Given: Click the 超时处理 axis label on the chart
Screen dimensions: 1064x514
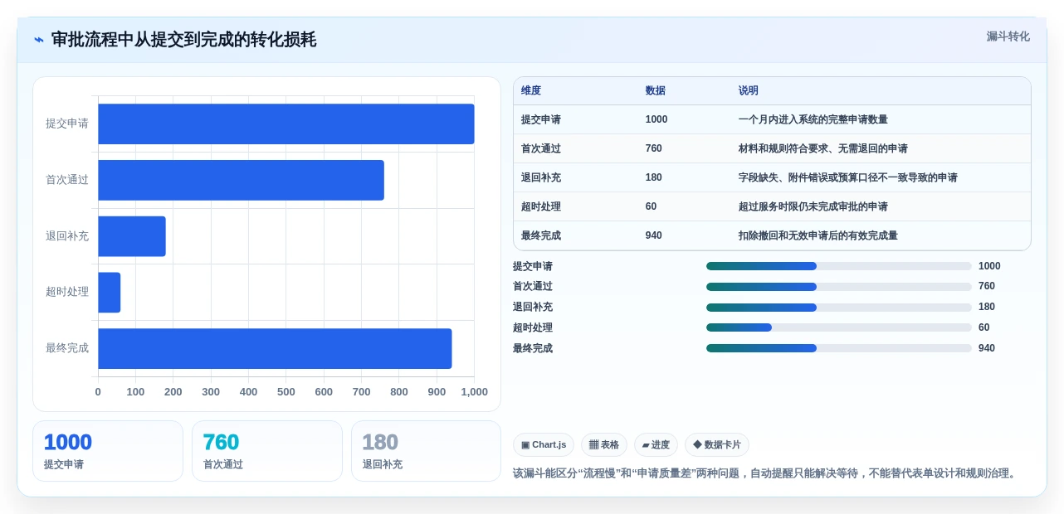Looking at the screenshot, I should 67,292.
